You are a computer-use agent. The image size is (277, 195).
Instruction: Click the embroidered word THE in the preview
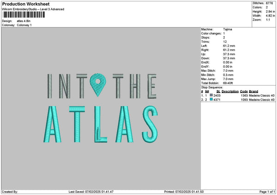pyautogui.click(x=135, y=86)
